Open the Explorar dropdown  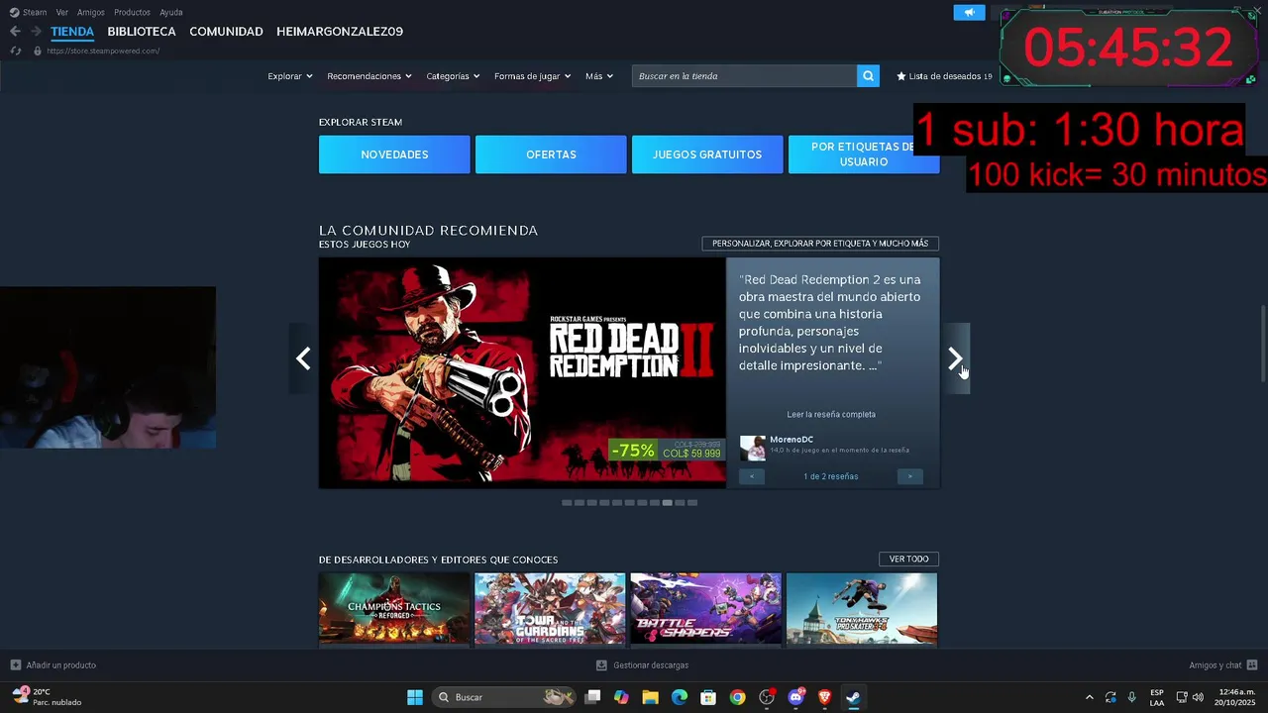click(x=290, y=76)
